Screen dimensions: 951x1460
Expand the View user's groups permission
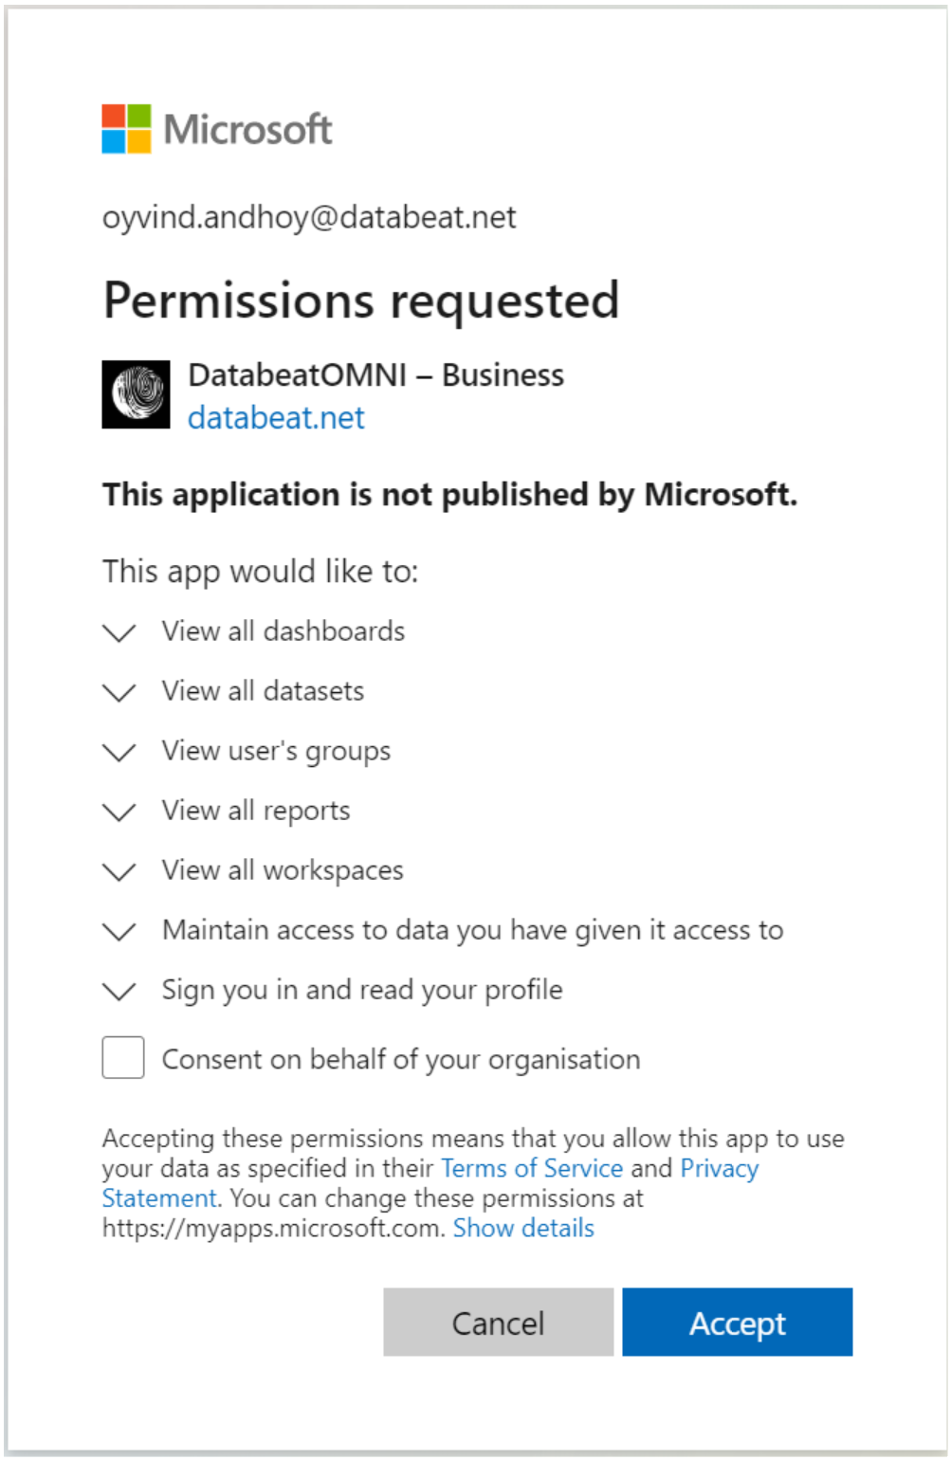click(x=119, y=752)
